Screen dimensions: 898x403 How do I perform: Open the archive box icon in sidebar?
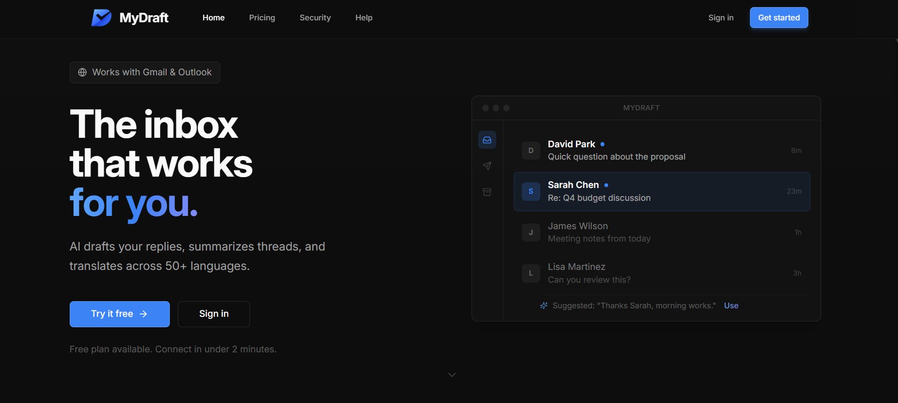(487, 192)
